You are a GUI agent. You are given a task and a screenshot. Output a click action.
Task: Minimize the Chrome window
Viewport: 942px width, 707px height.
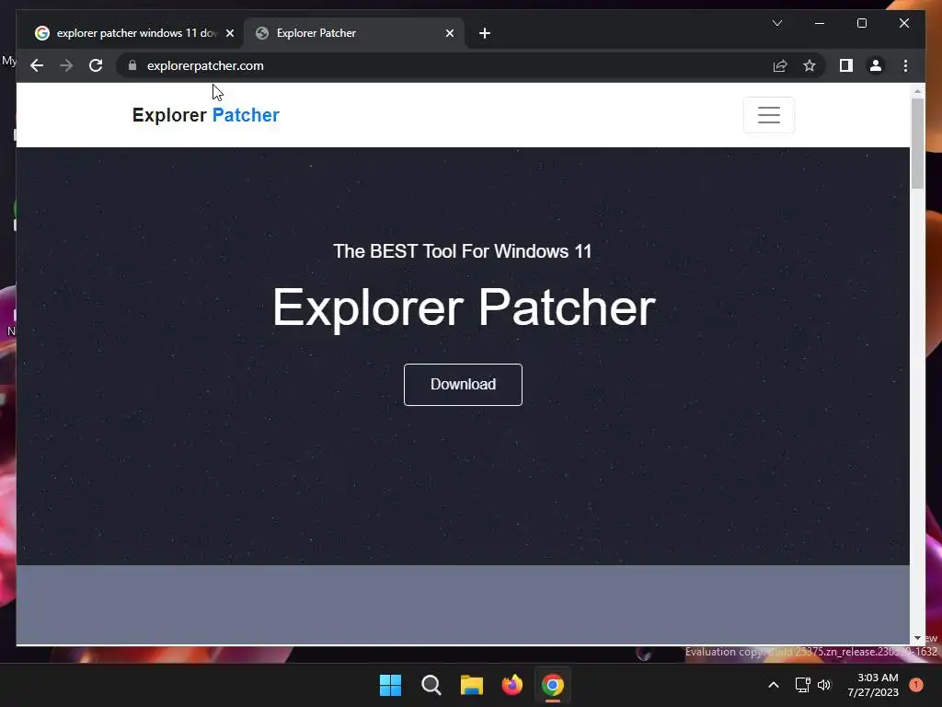click(820, 23)
